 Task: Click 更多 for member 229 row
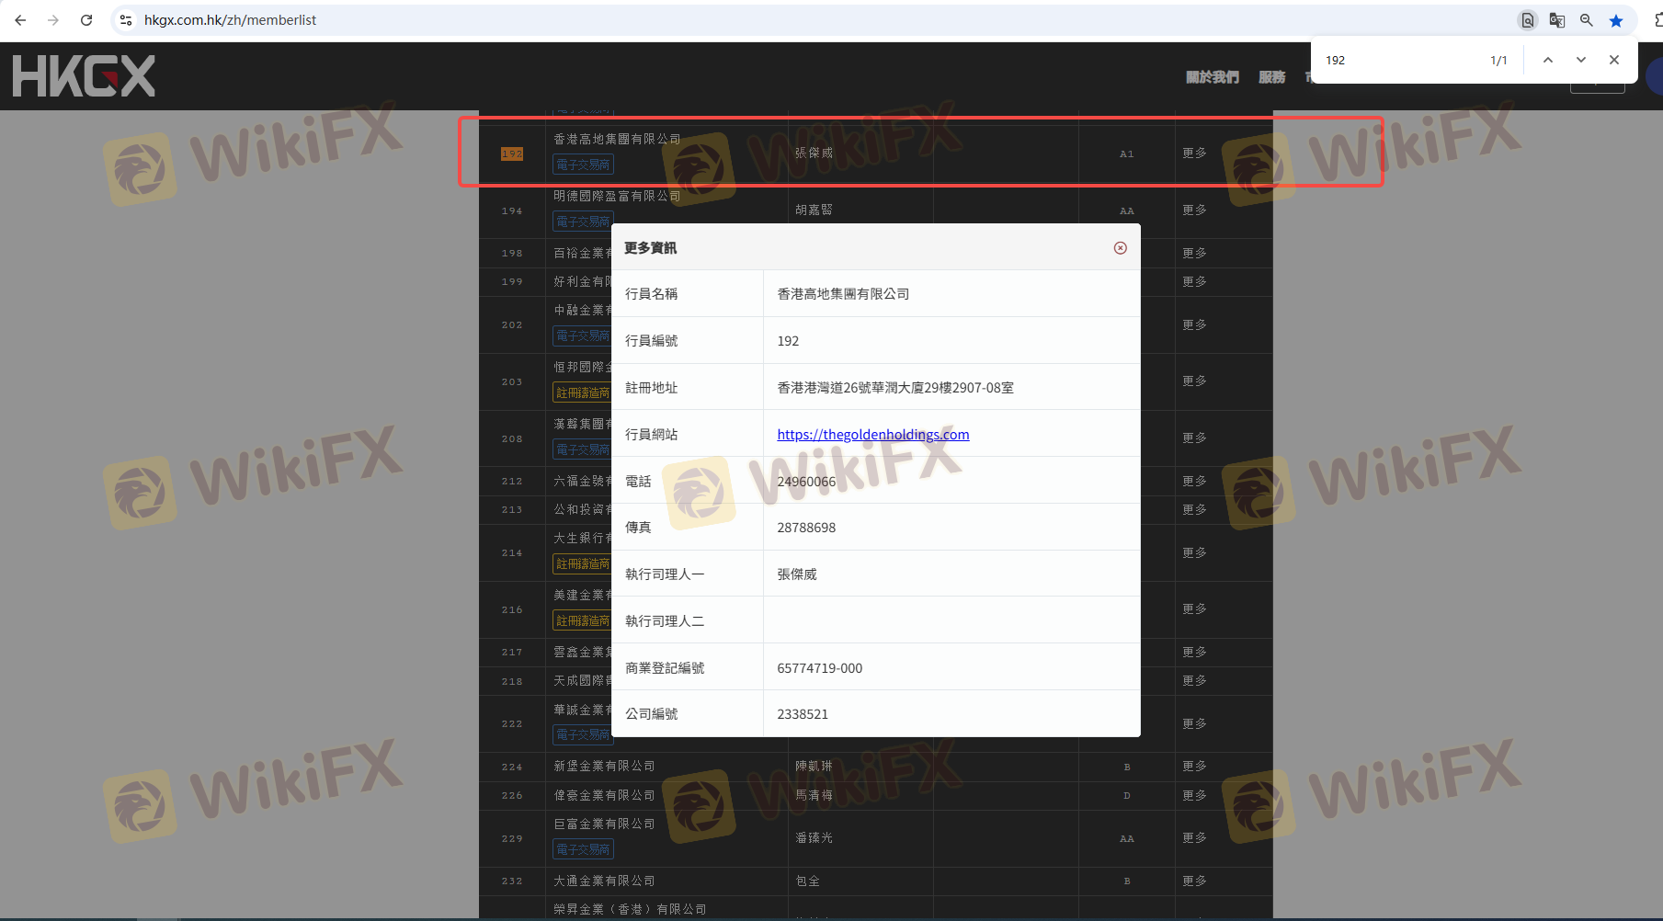[x=1194, y=838]
